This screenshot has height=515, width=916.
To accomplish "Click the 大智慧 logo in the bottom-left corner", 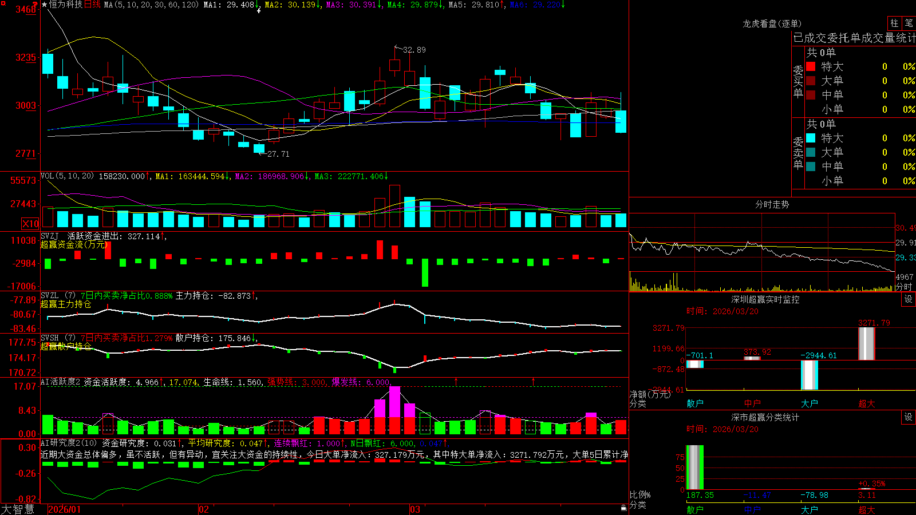I will 17,509.
